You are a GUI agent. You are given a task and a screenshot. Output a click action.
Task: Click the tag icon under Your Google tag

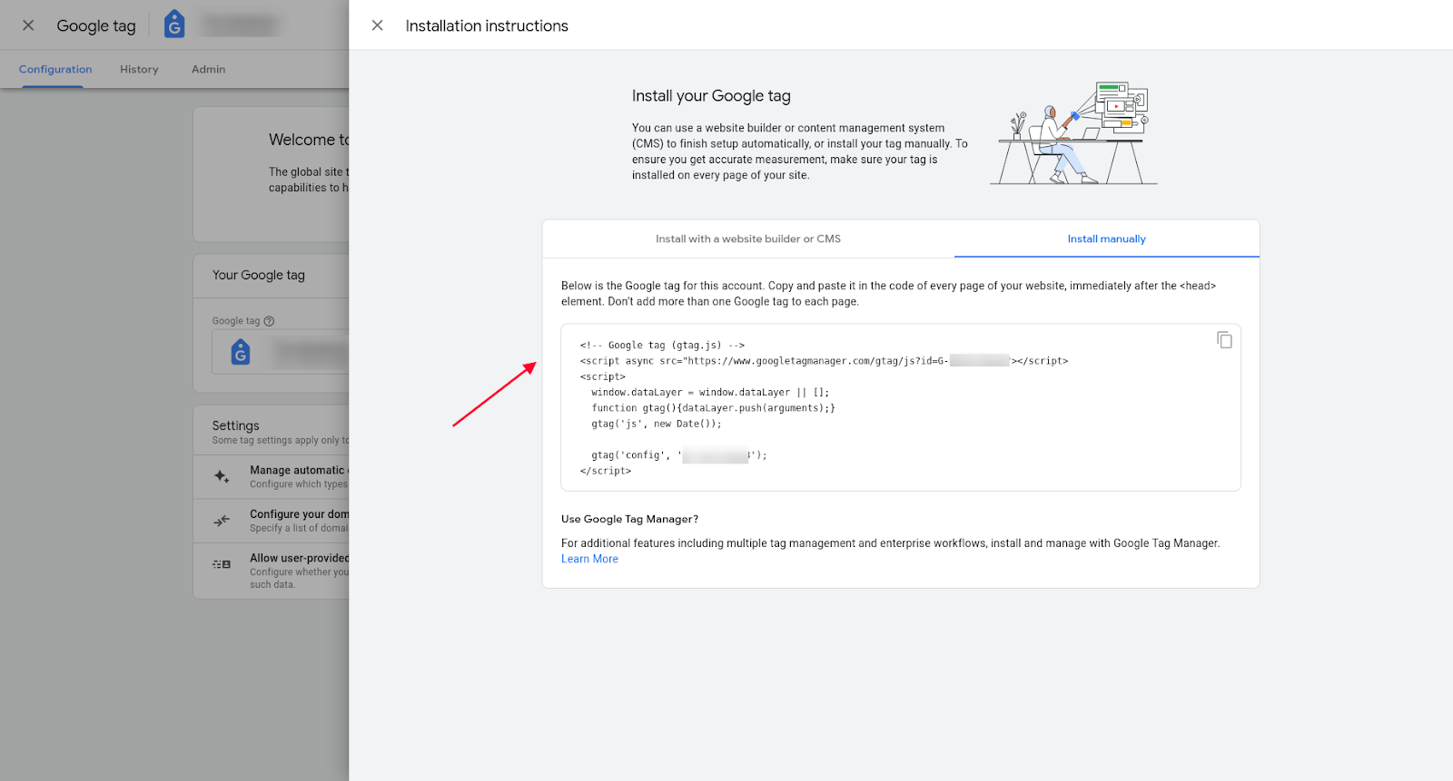(241, 352)
